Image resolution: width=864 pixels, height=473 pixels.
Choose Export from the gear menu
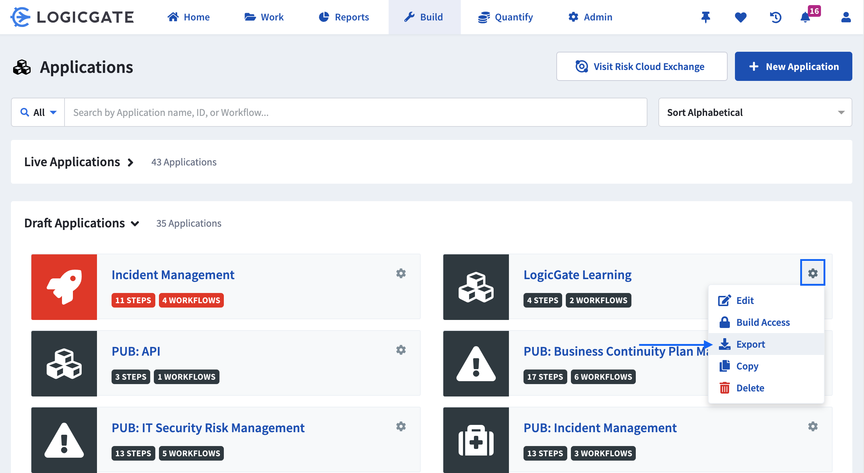coord(766,344)
